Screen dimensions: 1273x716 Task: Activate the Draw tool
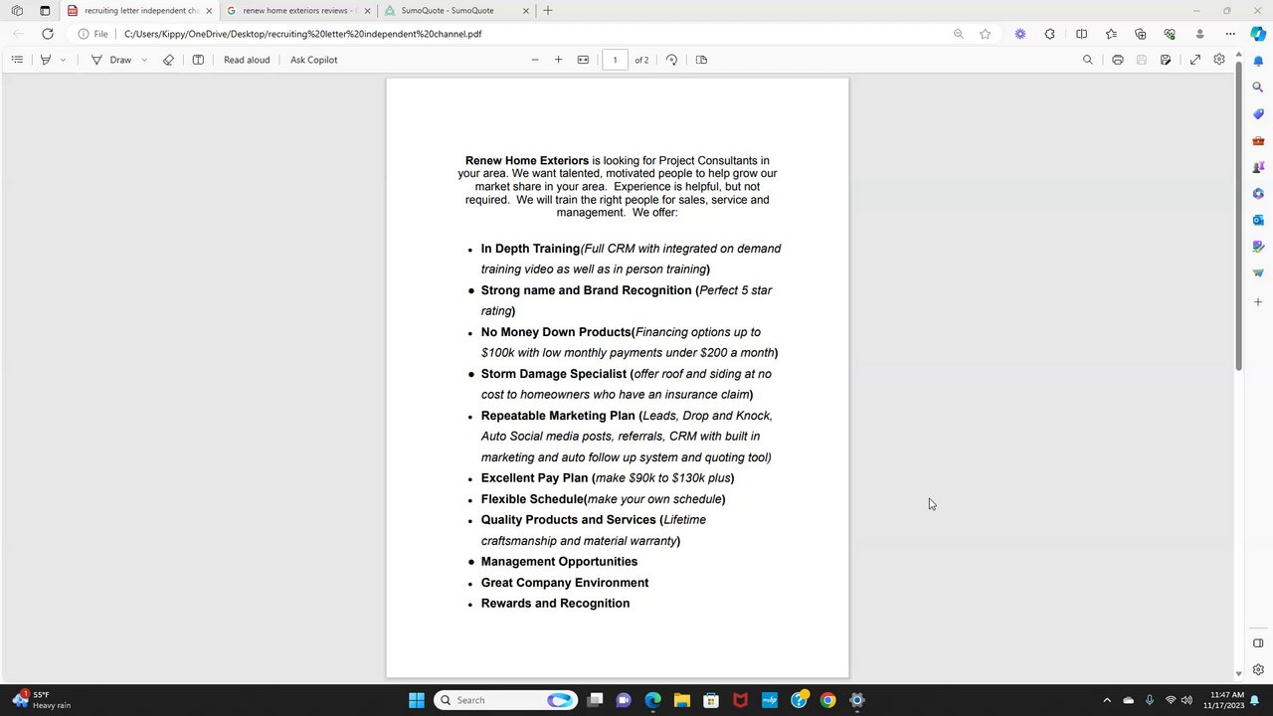click(111, 60)
